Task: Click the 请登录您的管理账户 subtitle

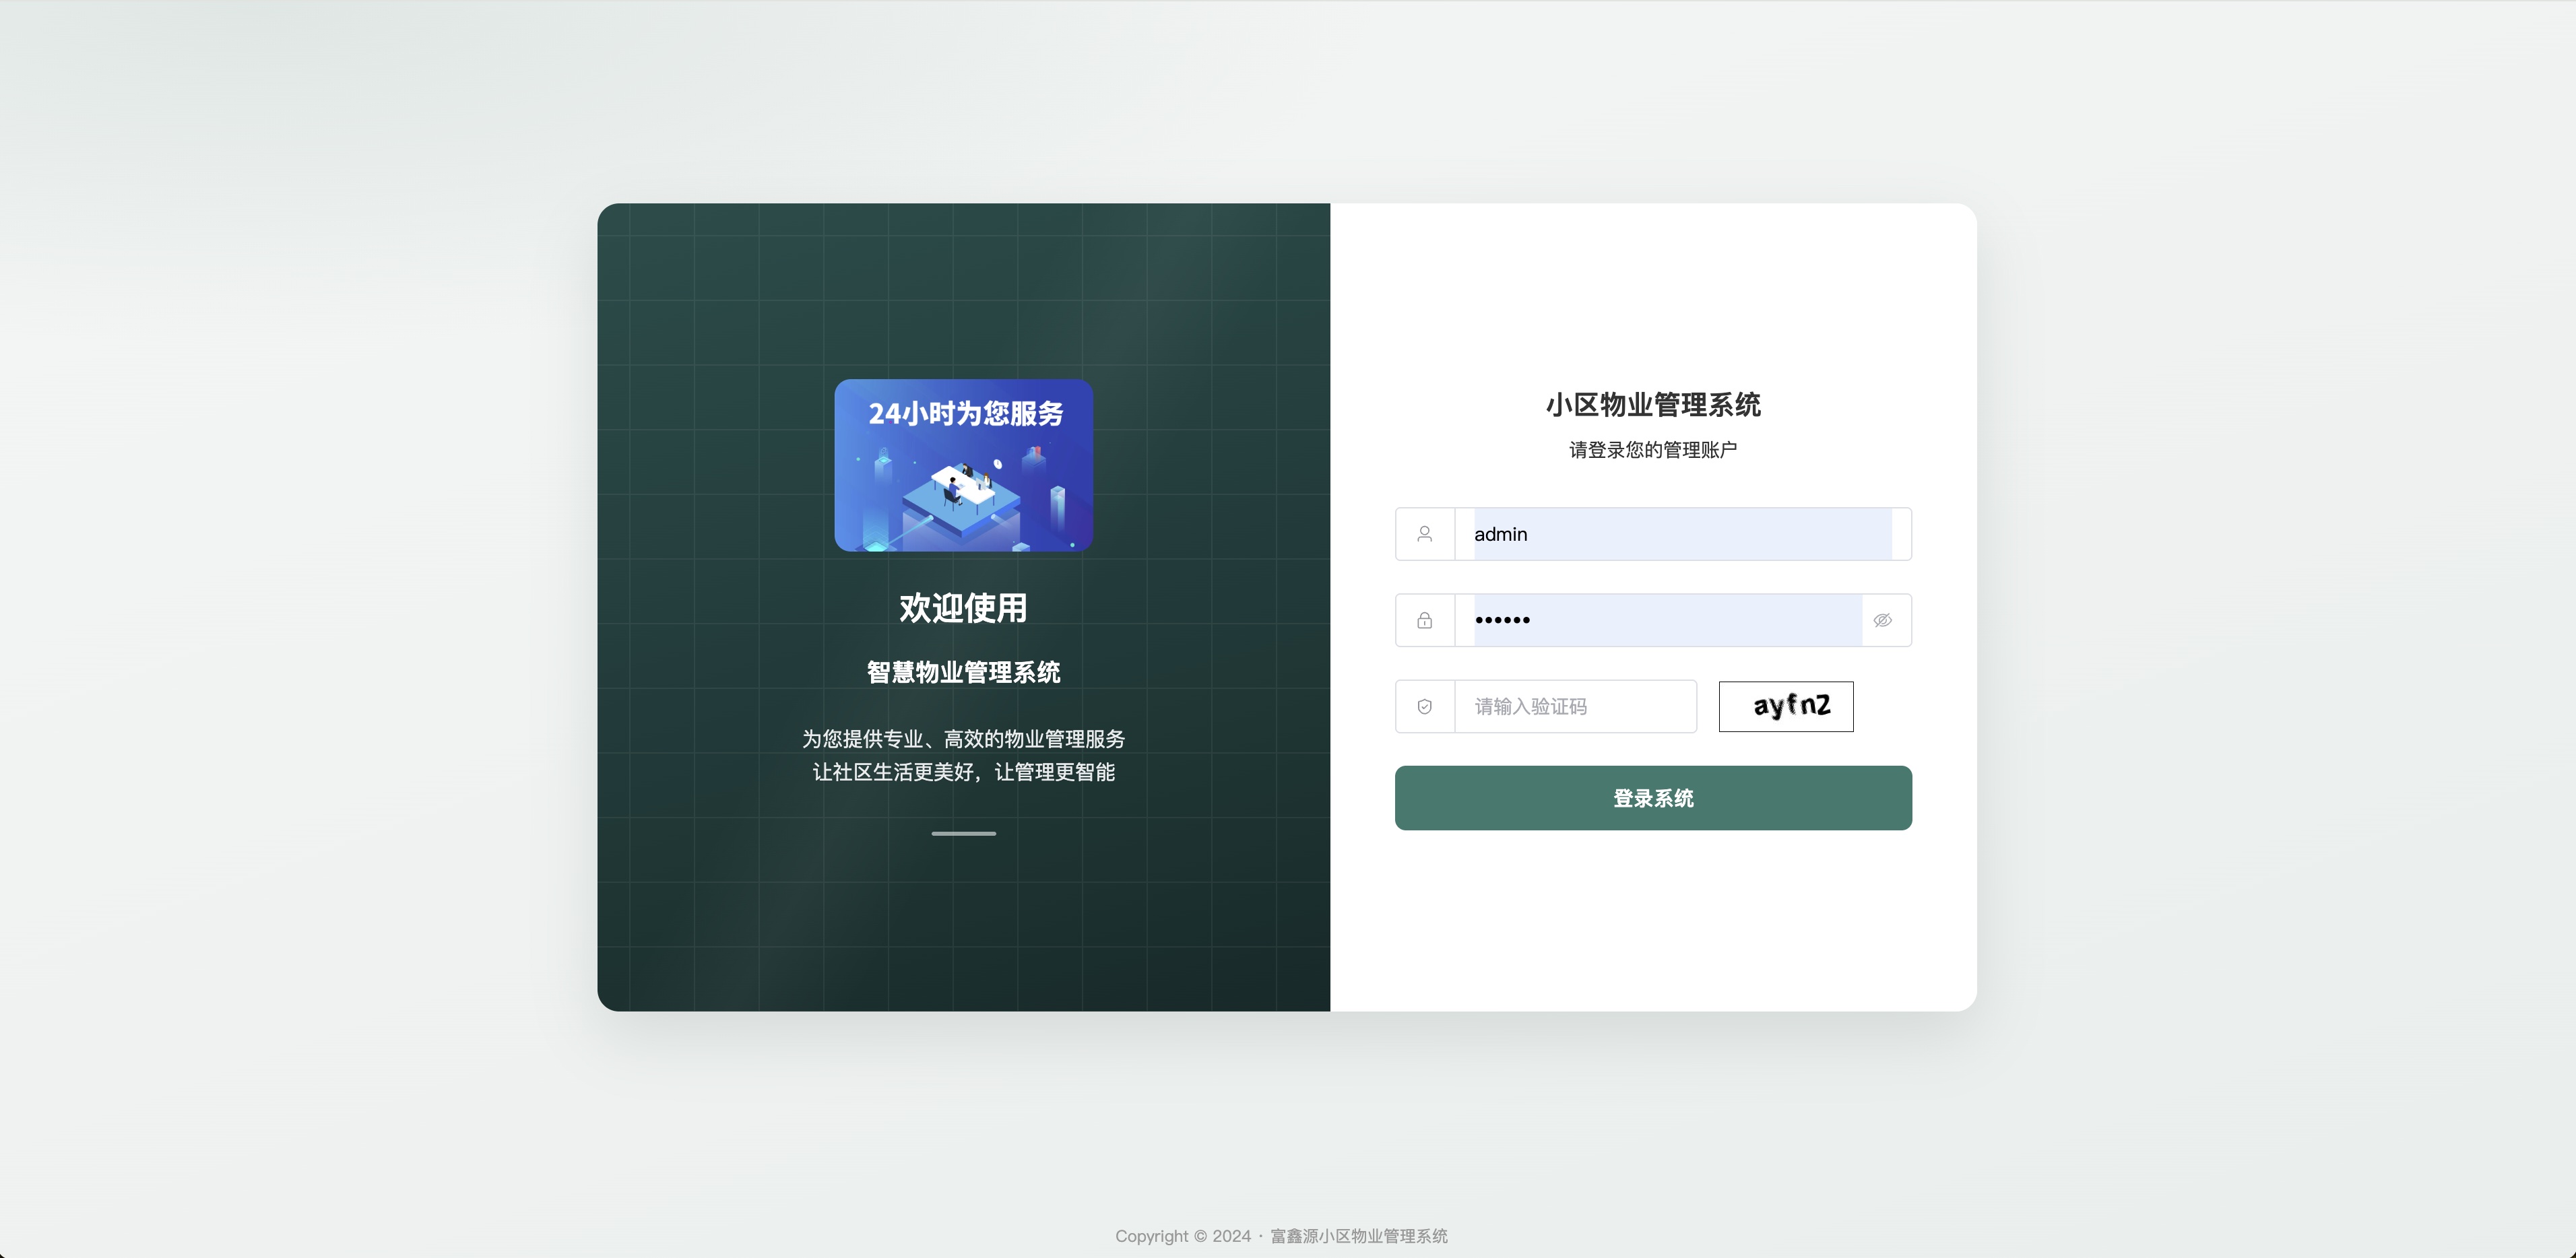Action: 1653,450
